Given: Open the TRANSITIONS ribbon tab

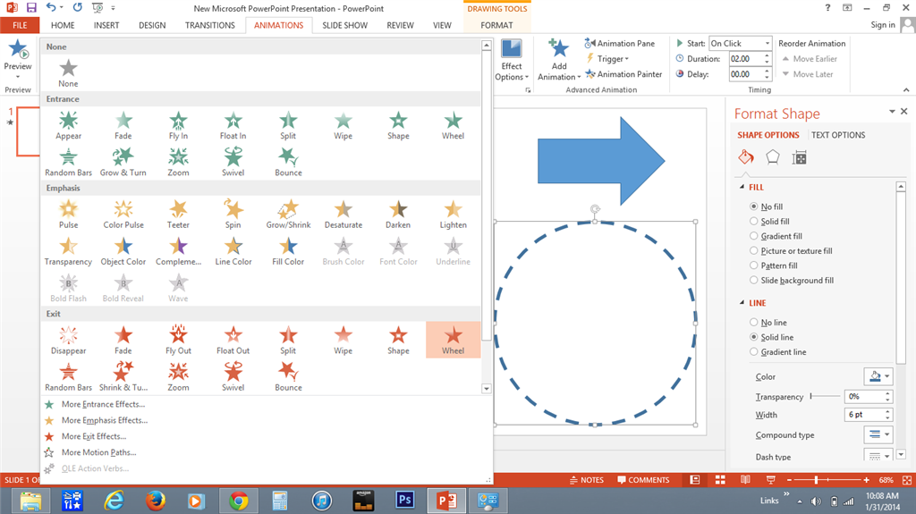Looking at the screenshot, I should tap(209, 25).
